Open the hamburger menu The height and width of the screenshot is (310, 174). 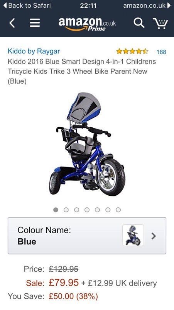pos(35,23)
